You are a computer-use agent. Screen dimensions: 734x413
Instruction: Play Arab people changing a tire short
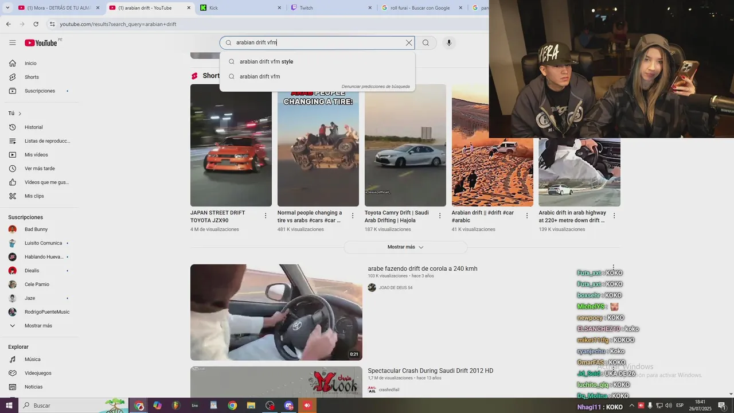coord(318,145)
